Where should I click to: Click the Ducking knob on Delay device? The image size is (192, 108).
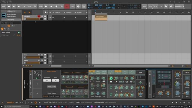tap(177, 93)
